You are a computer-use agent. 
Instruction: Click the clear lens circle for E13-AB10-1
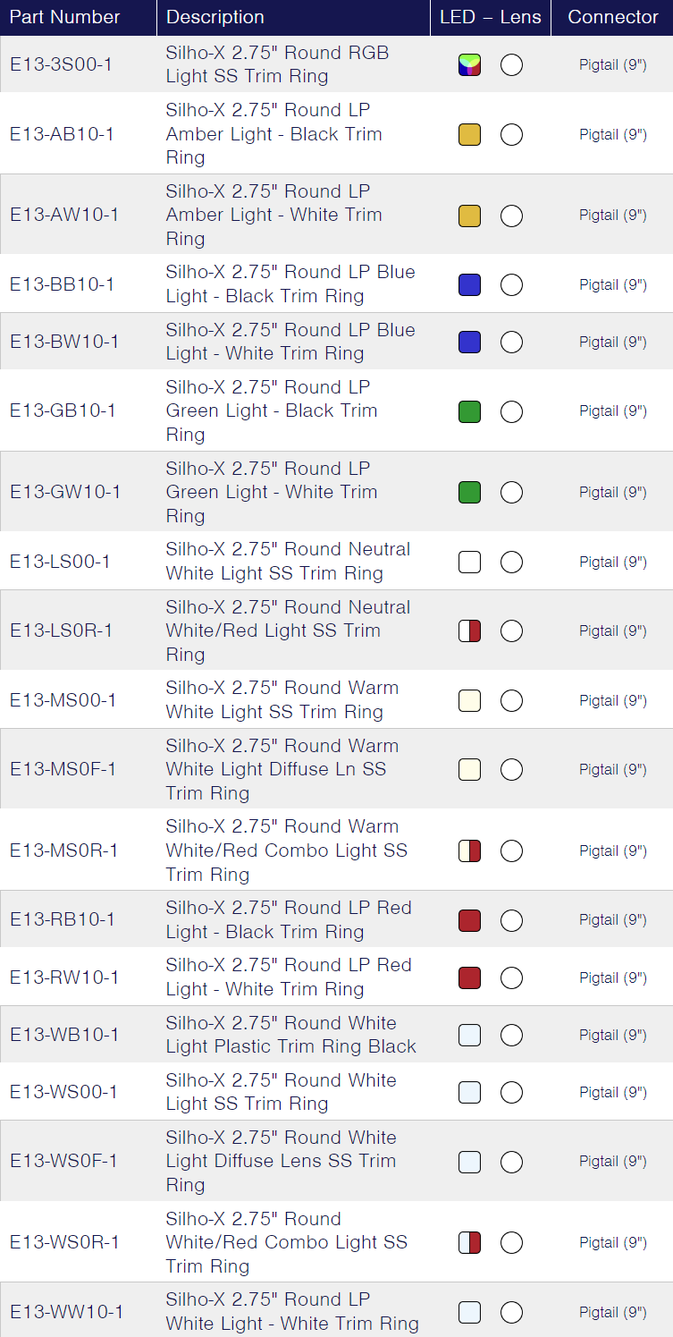click(511, 134)
